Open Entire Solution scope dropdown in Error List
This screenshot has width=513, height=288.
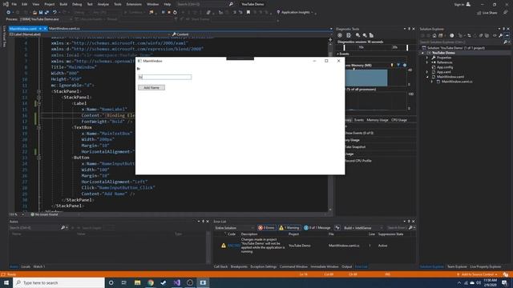pos(234,227)
